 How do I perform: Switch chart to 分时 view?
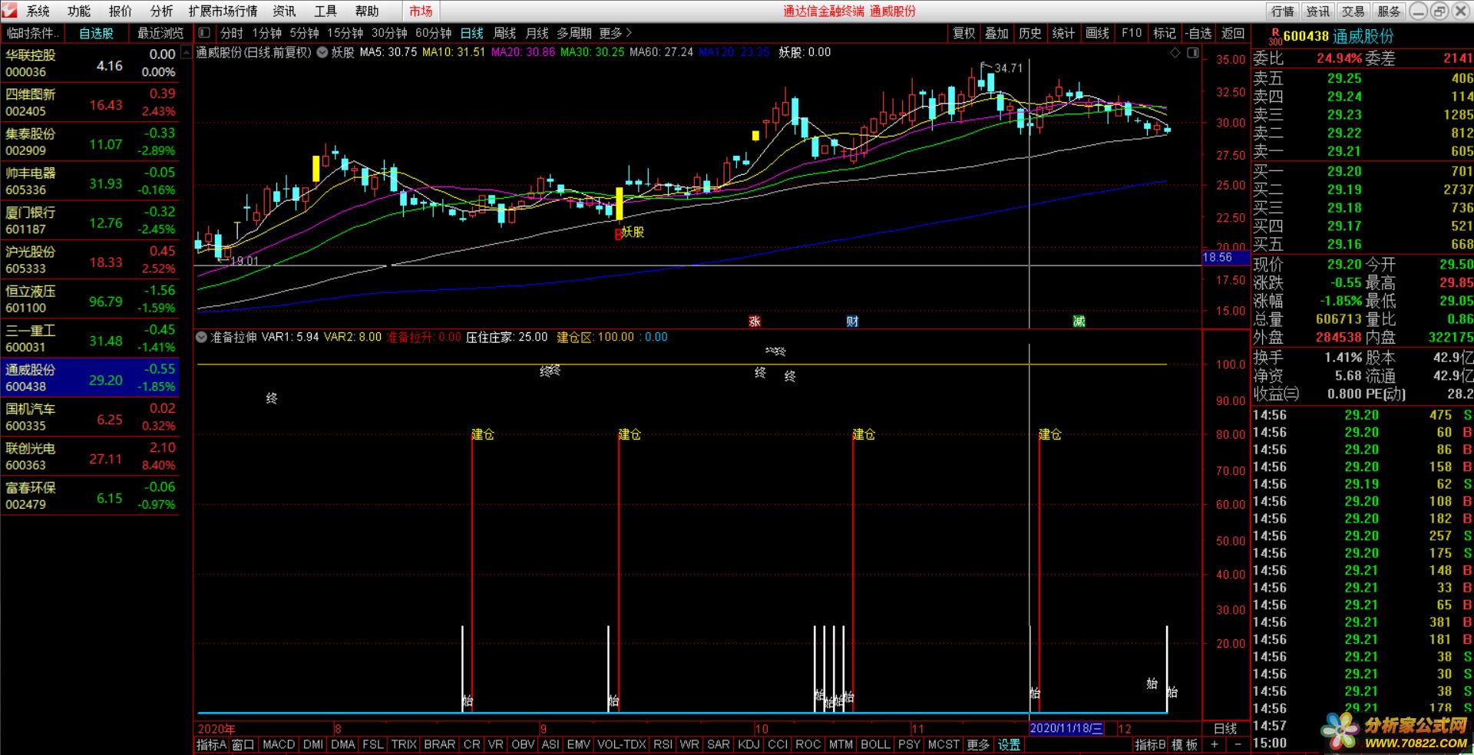tap(231, 33)
